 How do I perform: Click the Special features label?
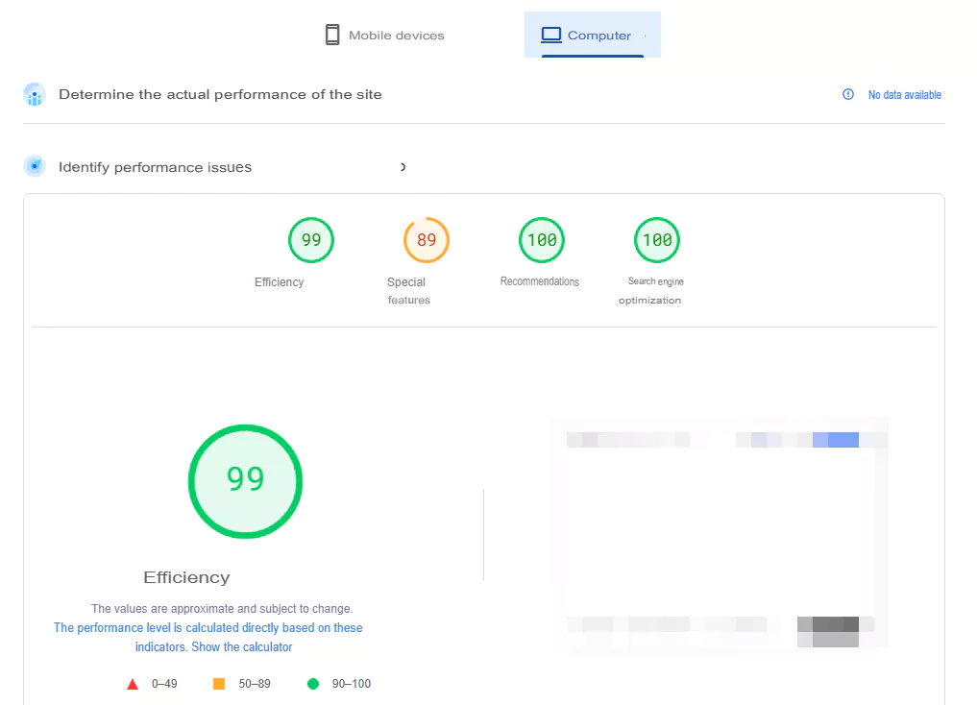408,291
